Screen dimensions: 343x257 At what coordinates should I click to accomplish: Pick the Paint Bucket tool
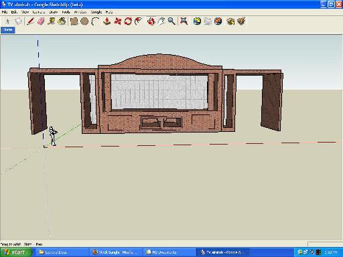click(62, 21)
